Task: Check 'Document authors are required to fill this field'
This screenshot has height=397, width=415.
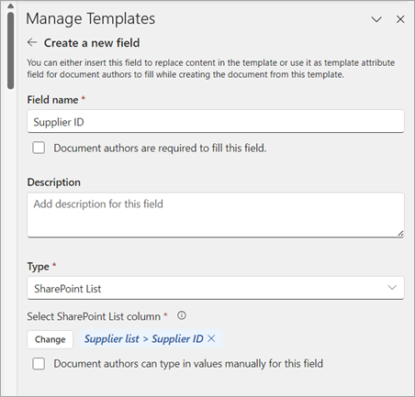Action: pyautogui.click(x=39, y=148)
